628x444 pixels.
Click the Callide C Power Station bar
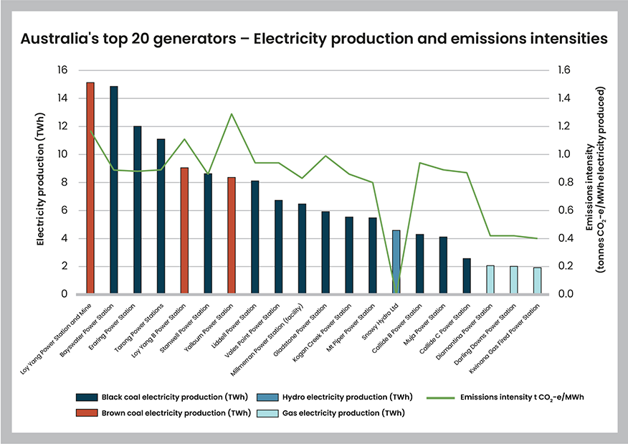(x=467, y=276)
